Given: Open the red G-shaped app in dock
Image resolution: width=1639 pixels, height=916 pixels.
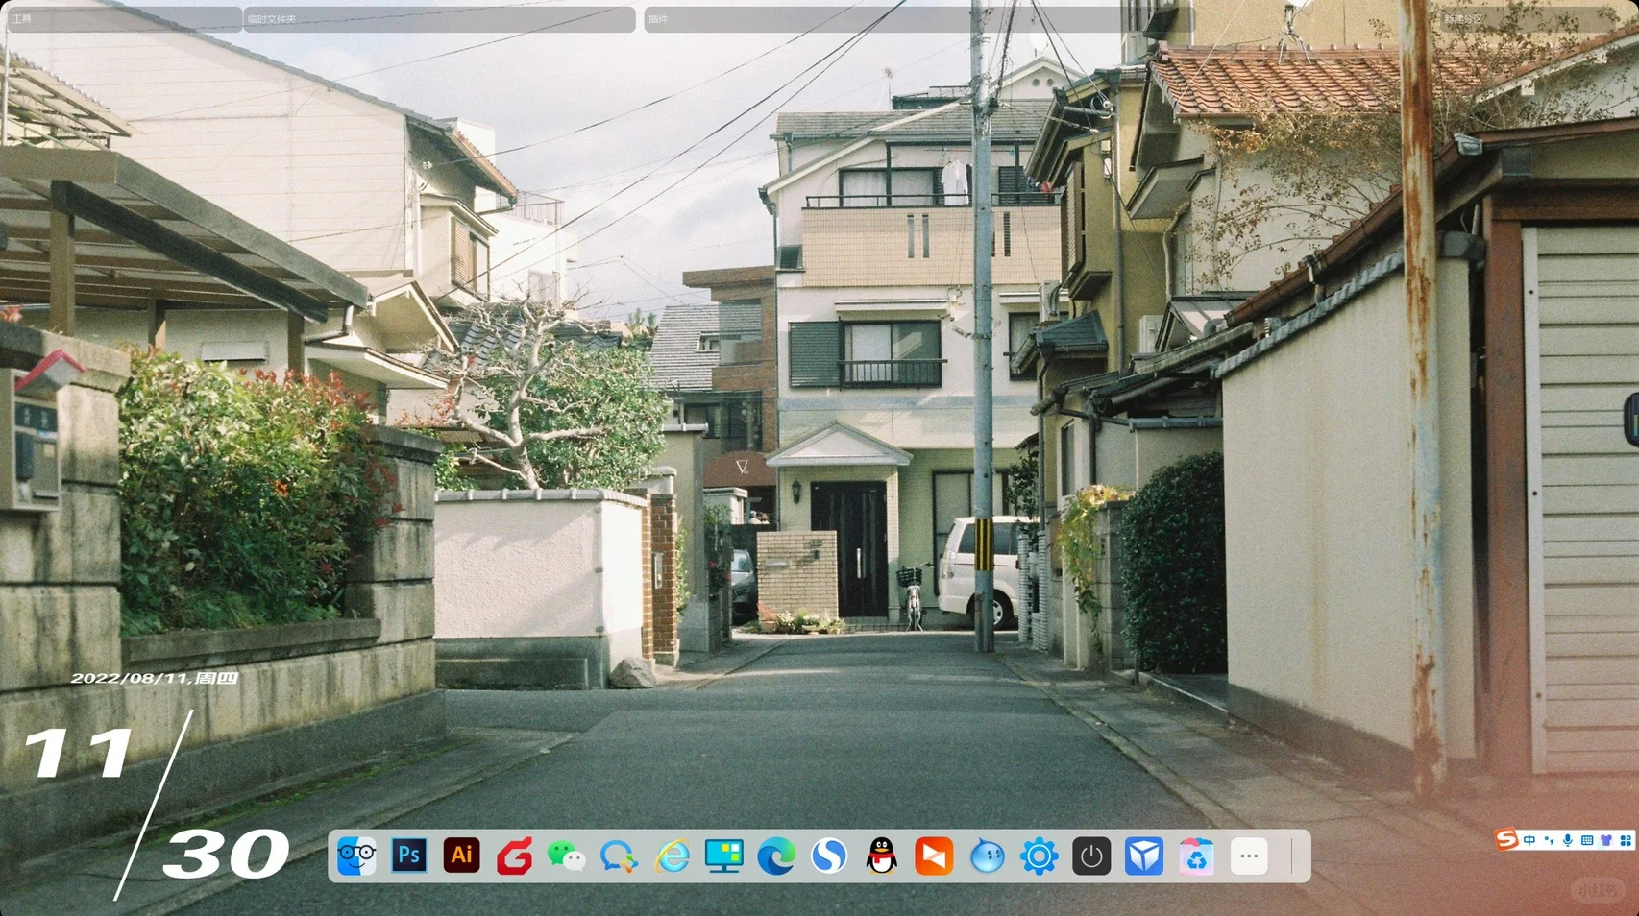Looking at the screenshot, I should point(514,856).
